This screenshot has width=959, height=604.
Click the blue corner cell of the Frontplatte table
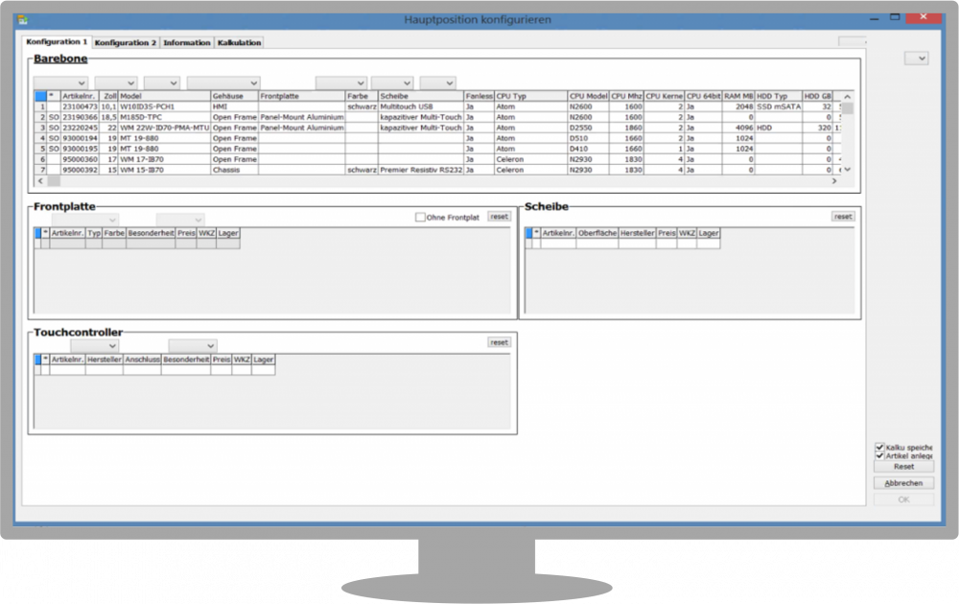[x=38, y=232]
